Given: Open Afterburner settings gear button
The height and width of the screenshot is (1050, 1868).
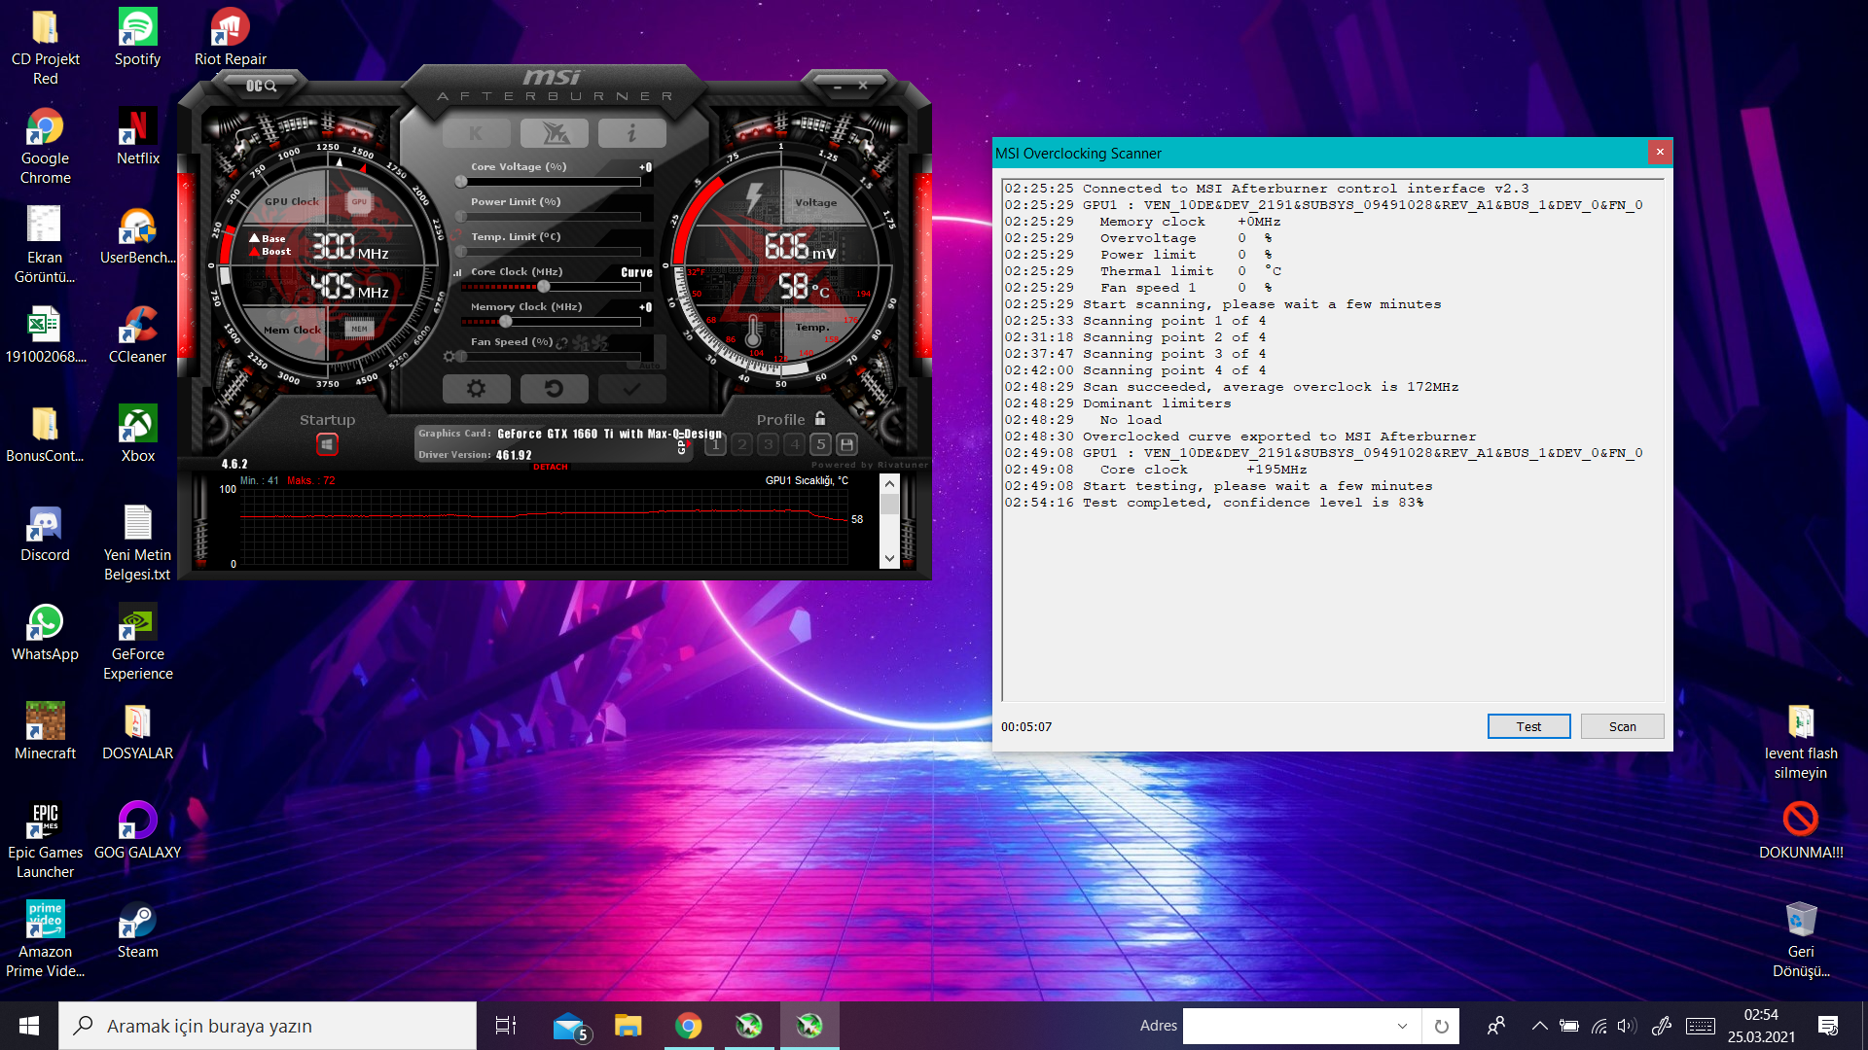Looking at the screenshot, I should 476,389.
